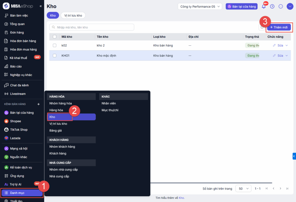This screenshot has height=202, width=296.
Task: Collapse the sidebar with double-chevron icon
Action: coord(40,6)
